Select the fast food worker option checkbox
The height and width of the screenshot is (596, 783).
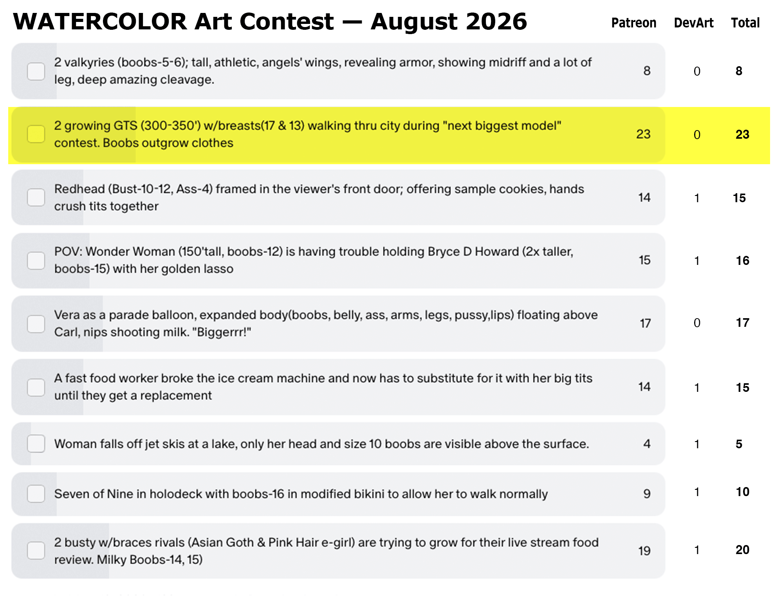click(x=36, y=387)
